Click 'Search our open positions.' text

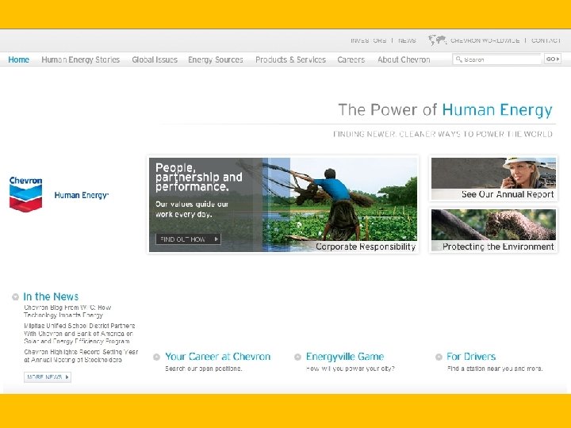point(204,369)
